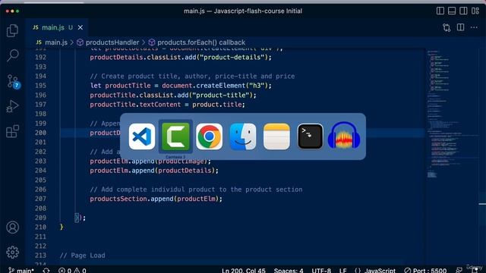This screenshot has height=273, width=486.
Task: Open Problems via errors and warnings counter
Action: coord(72,270)
